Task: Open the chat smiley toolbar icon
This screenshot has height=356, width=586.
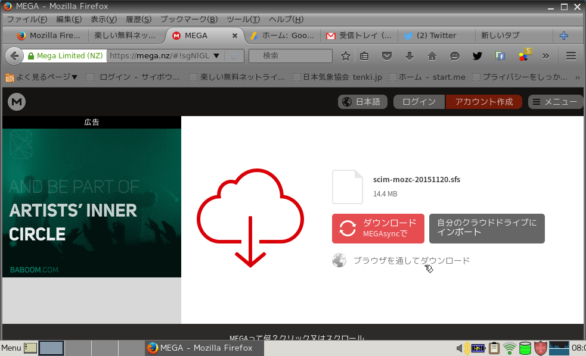Action: tap(454, 56)
